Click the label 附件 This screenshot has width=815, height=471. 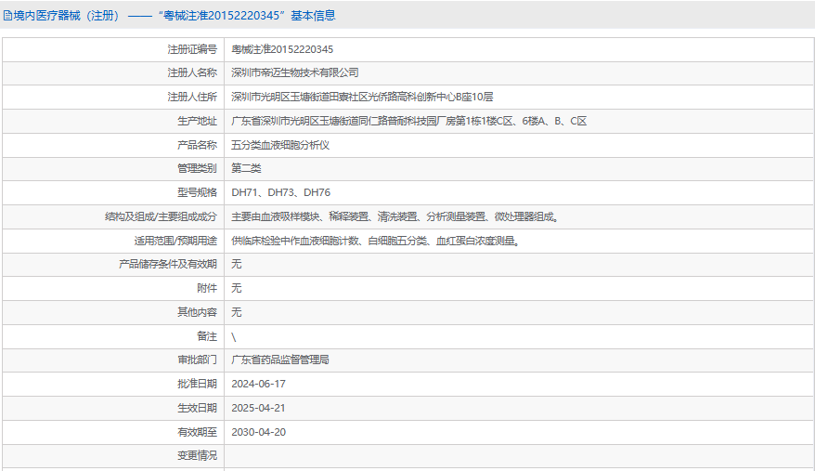[x=207, y=288]
